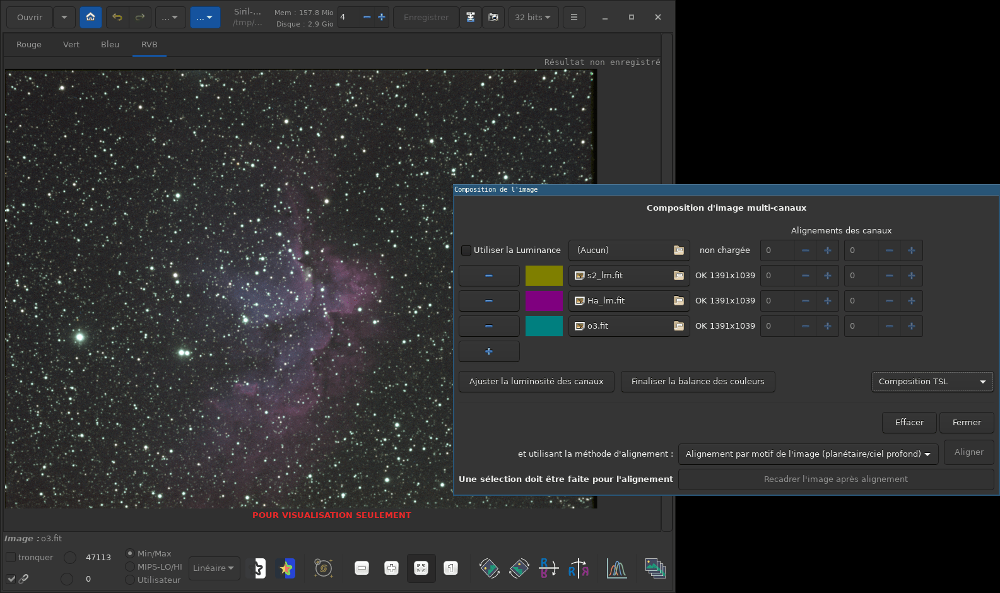Switch to the Rouge tab
The width and height of the screenshot is (1000, 593).
pyautogui.click(x=29, y=44)
